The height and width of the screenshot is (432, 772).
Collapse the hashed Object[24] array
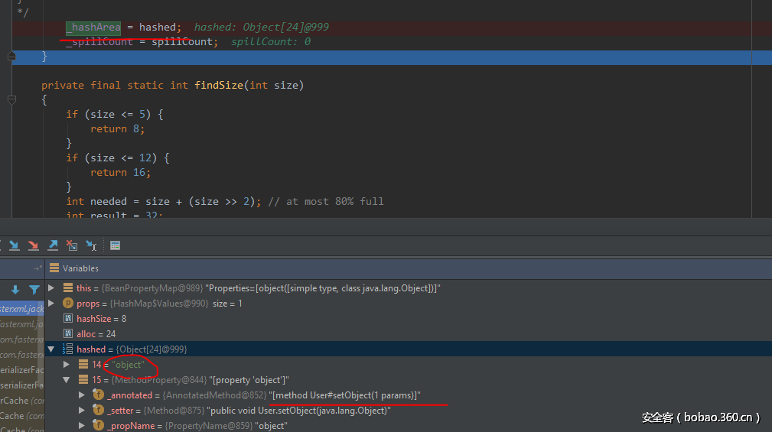[51, 349]
